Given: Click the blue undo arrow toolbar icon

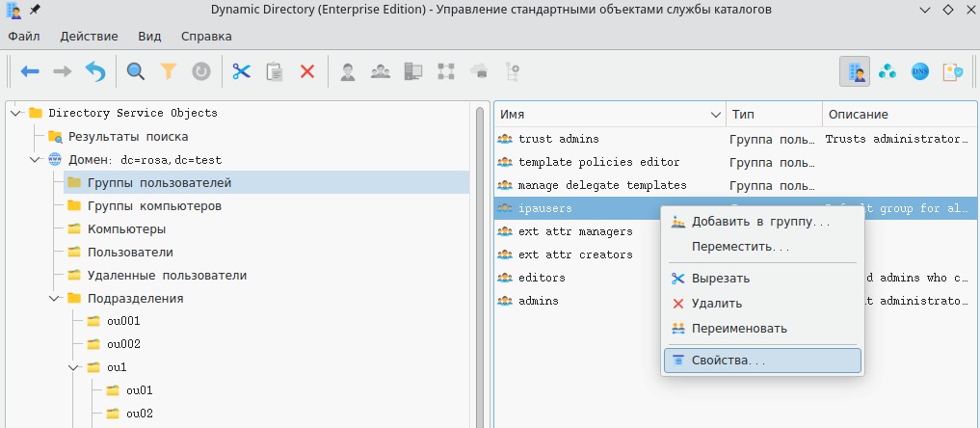Looking at the screenshot, I should tap(94, 71).
